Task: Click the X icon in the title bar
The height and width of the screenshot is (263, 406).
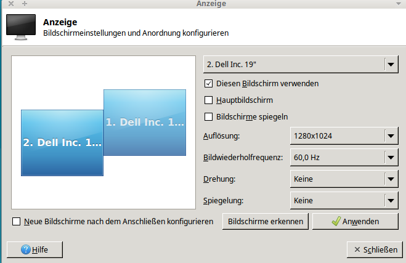Action: 11,4
